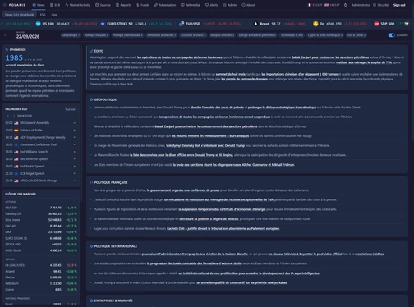Switch the toggle beside the category filters
The height and width of the screenshot is (307, 414).
coord(392,35)
